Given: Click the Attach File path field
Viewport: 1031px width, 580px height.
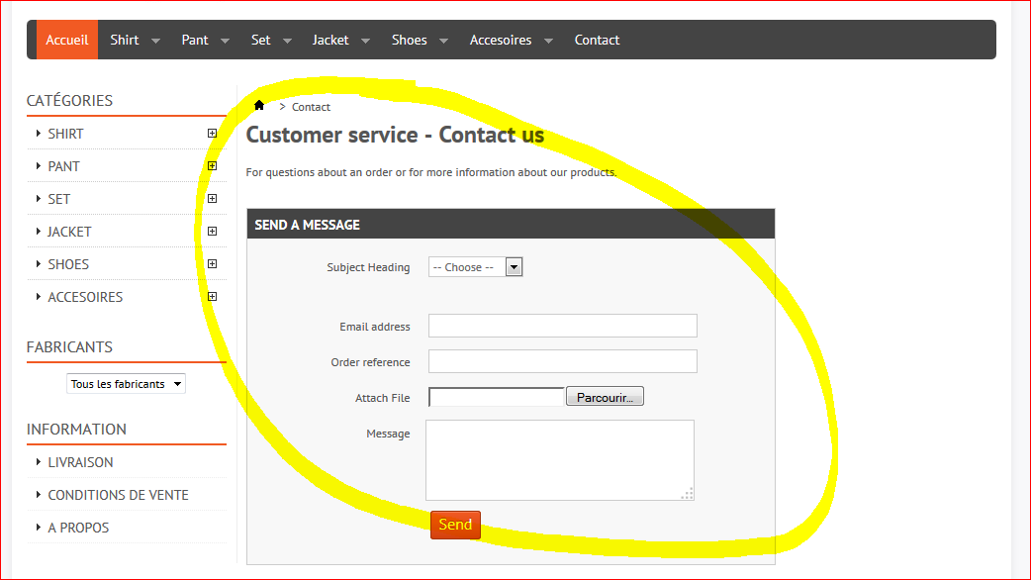Looking at the screenshot, I should [497, 397].
